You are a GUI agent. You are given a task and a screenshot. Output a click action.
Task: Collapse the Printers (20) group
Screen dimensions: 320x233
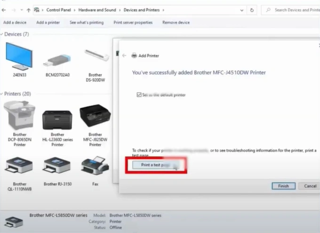pyautogui.click(x=2, y=94)
